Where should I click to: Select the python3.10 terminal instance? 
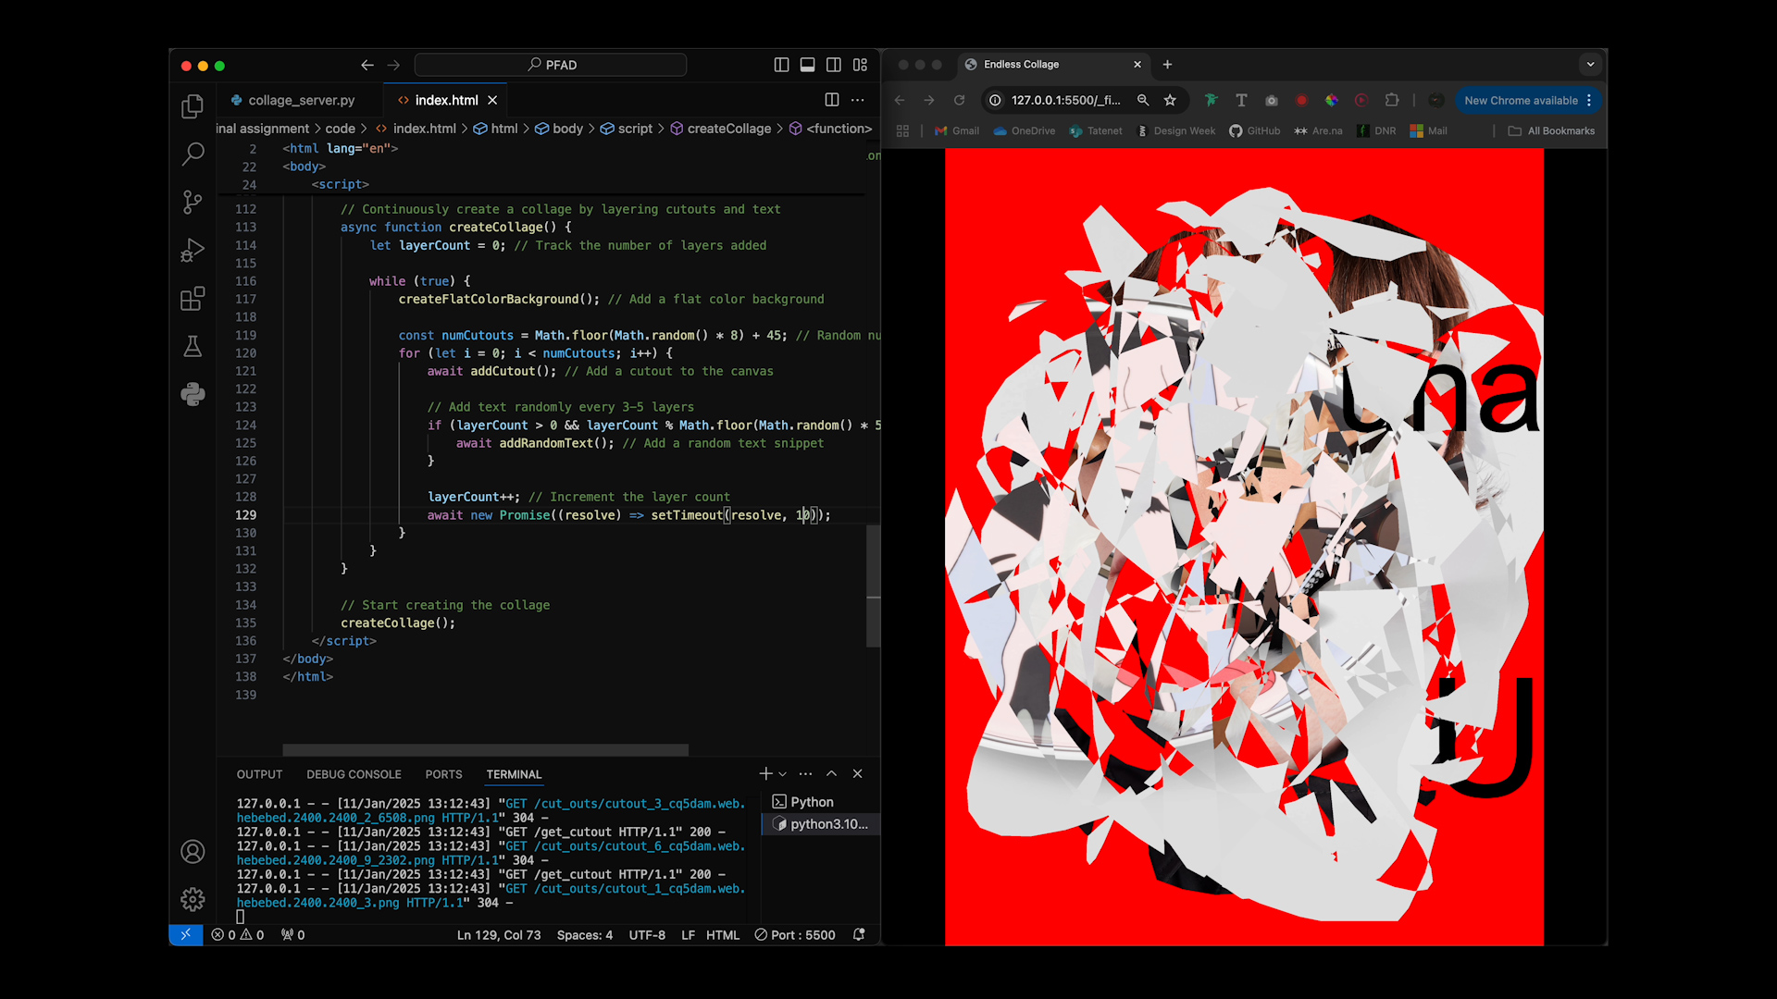(820, 824)
